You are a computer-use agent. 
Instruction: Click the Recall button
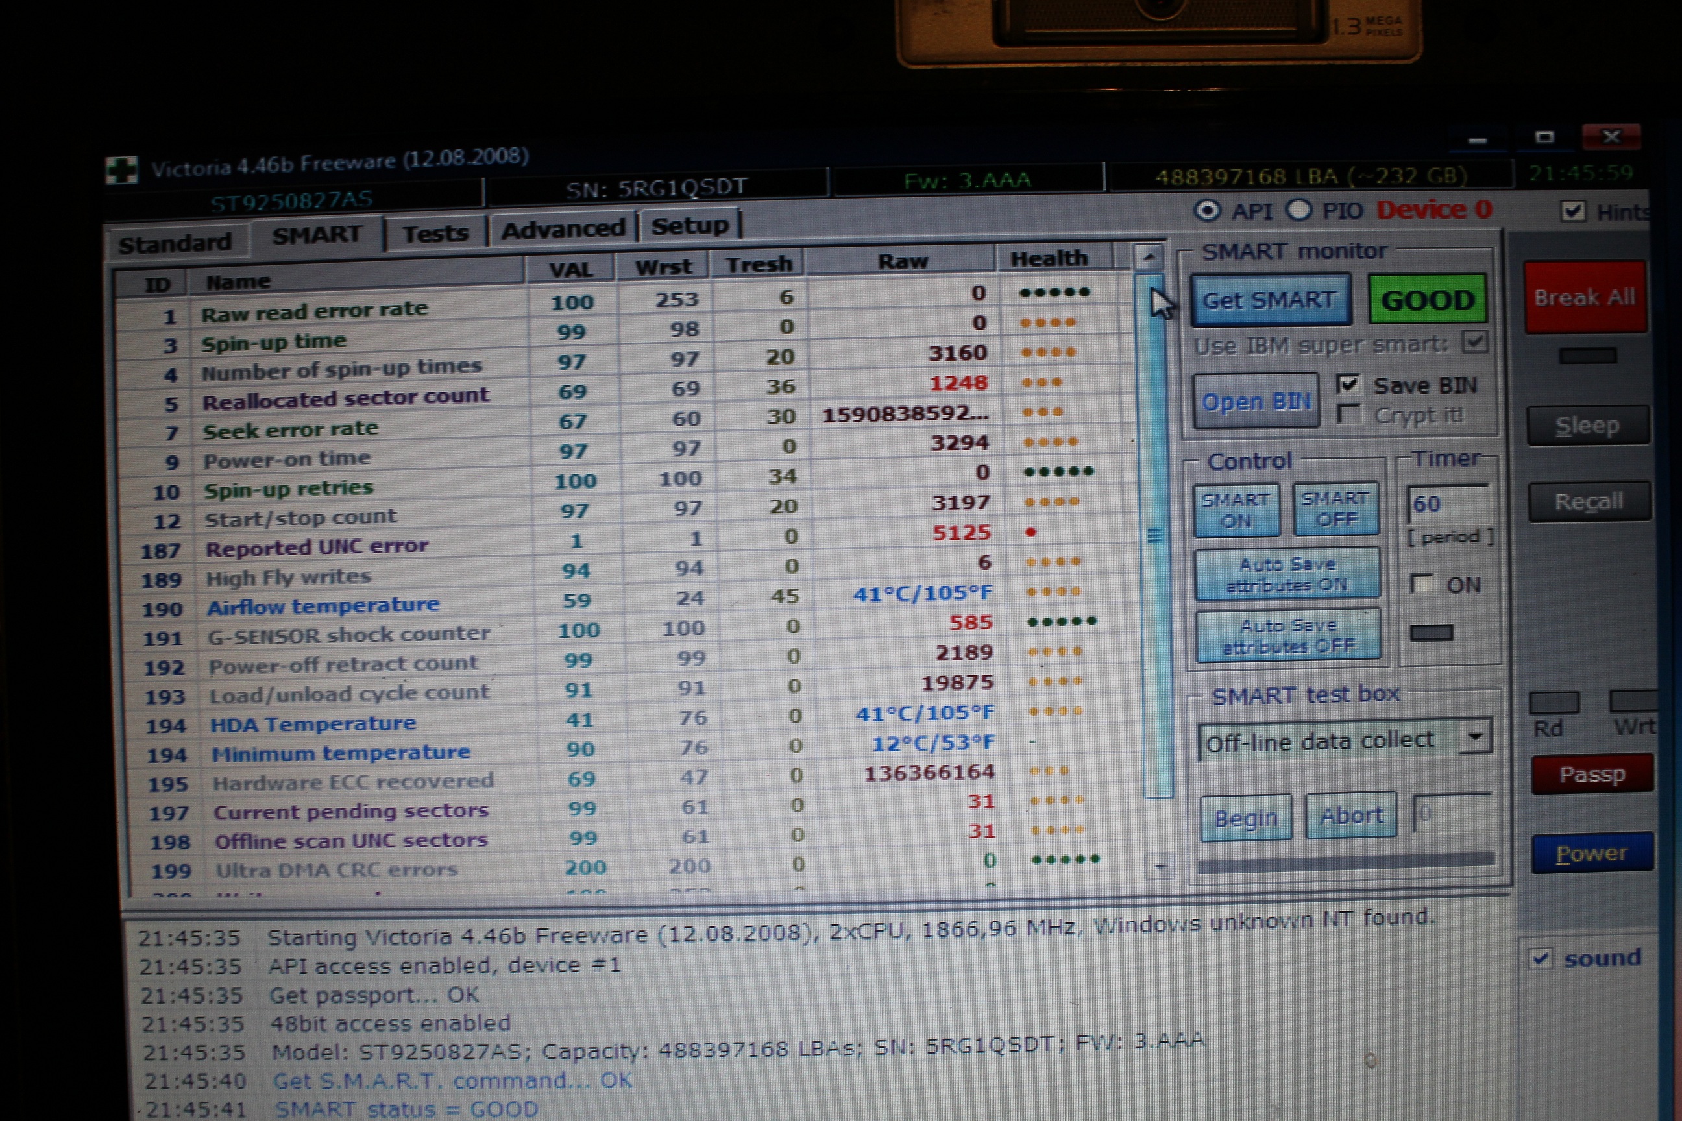click(x=1589, y=501)
